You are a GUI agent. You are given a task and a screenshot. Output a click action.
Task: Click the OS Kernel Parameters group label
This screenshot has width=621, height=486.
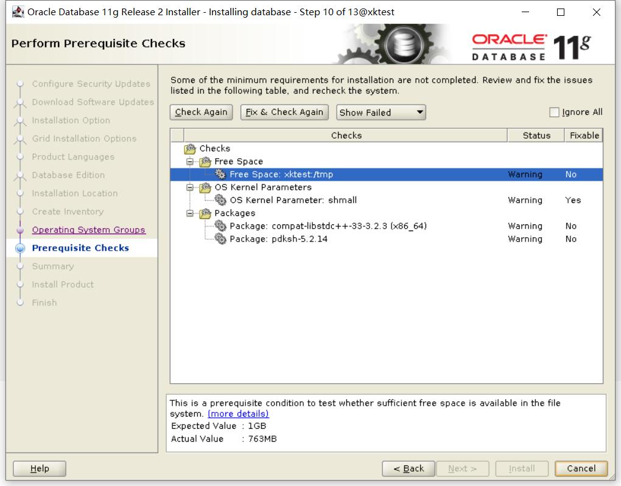point(263,187)
